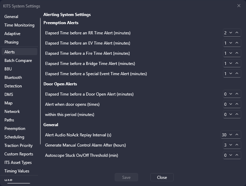This screenshot has height=186, width=246.
Task: Click the Save button
Action: pyautogui.click(x=126, y=177)
